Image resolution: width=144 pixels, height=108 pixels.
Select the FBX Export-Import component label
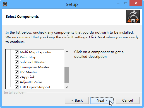tap(35, 87)
